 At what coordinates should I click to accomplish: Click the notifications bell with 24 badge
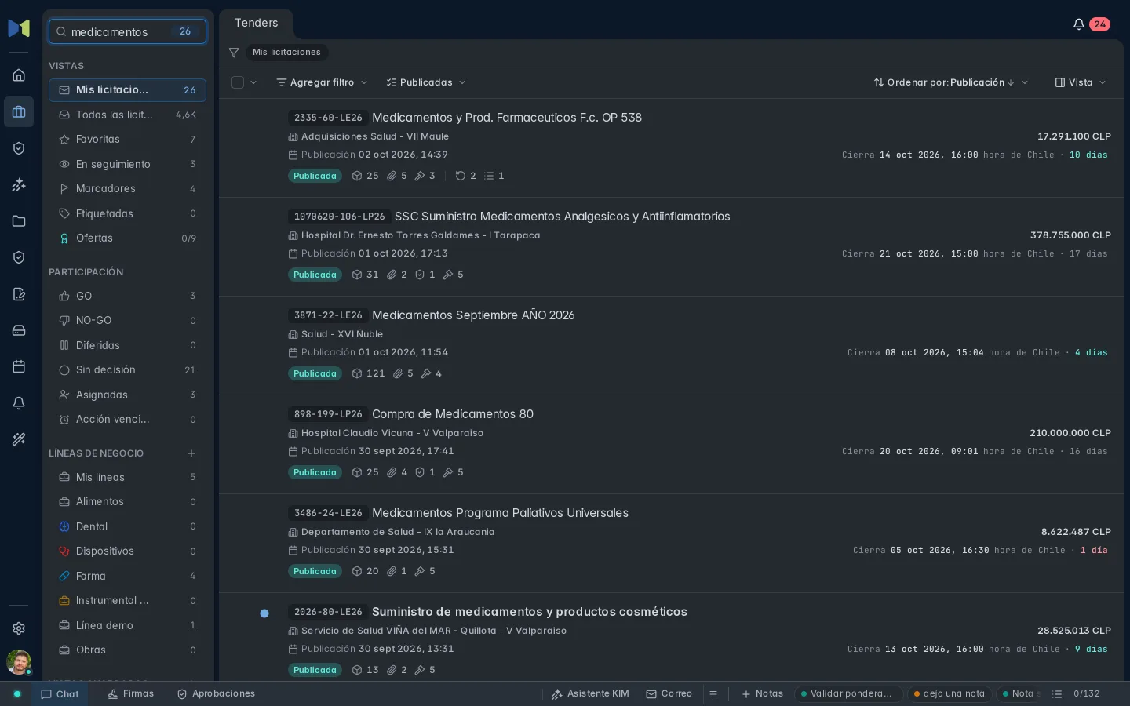click(1091, 24)
